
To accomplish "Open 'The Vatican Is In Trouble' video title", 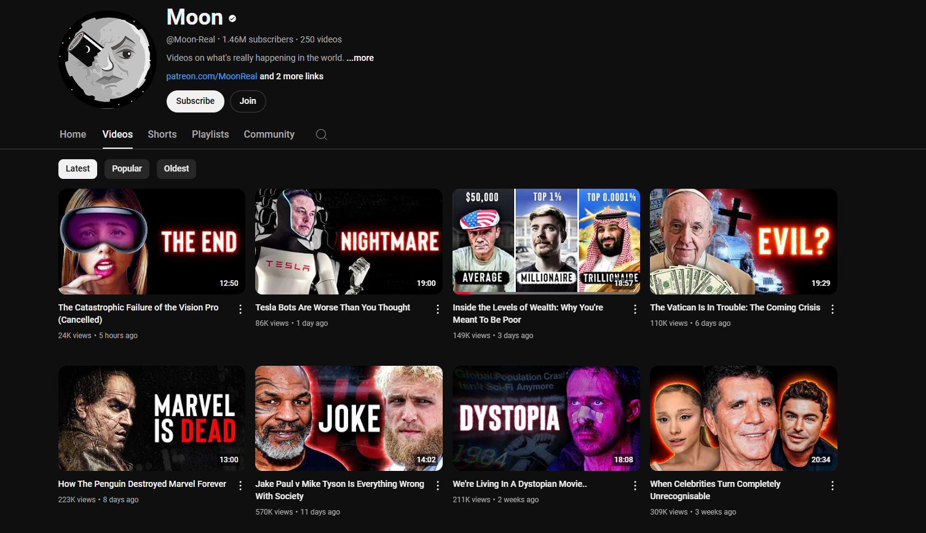I will (x=735, y=307).
